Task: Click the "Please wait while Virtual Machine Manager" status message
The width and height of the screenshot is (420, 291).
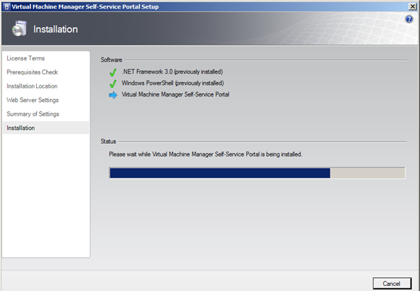Action: [206, 154]
